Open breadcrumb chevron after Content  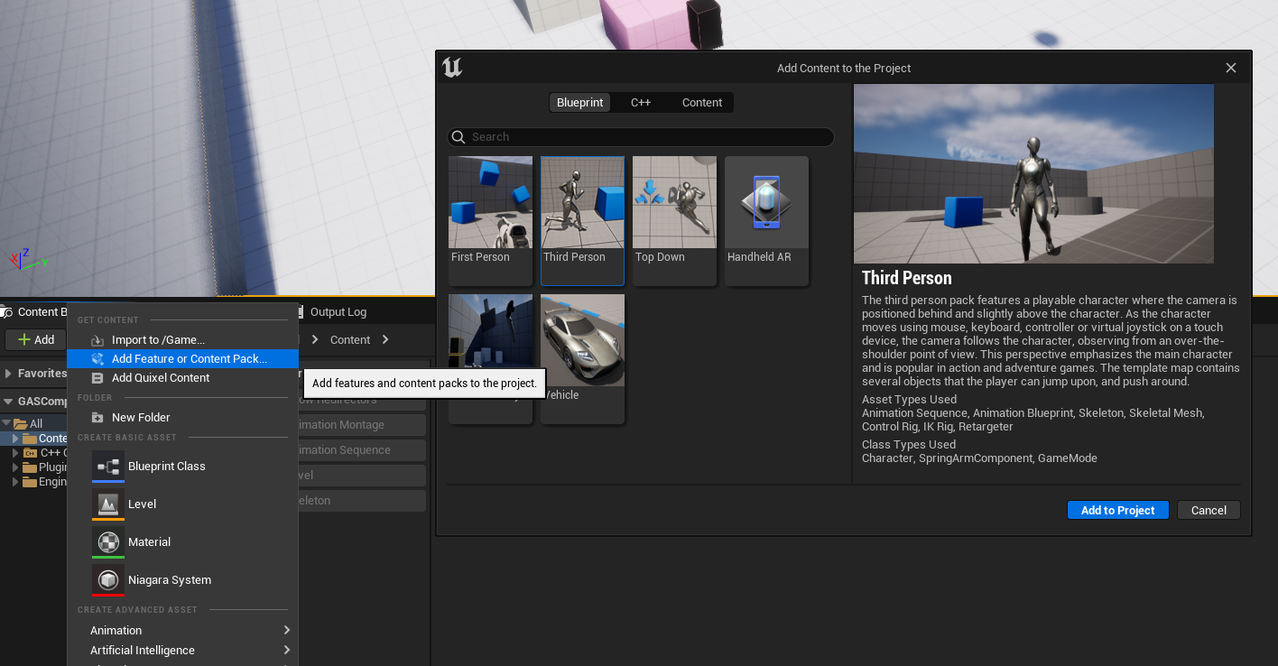coord(385,339)
